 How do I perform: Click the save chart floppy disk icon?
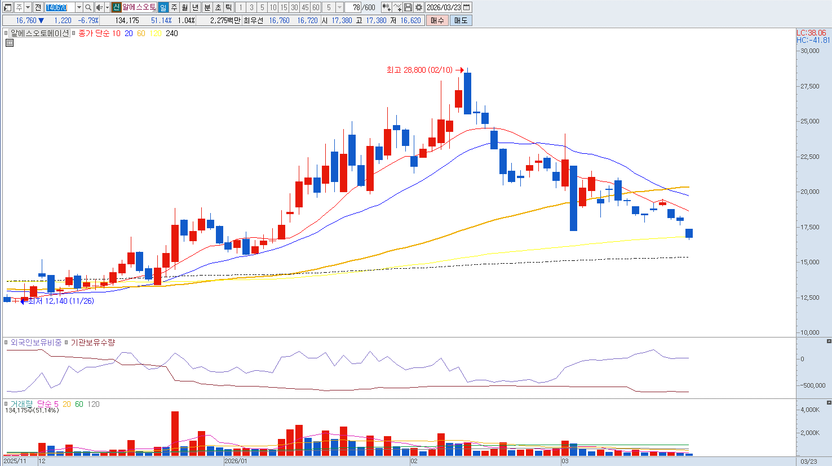(408, 7)
